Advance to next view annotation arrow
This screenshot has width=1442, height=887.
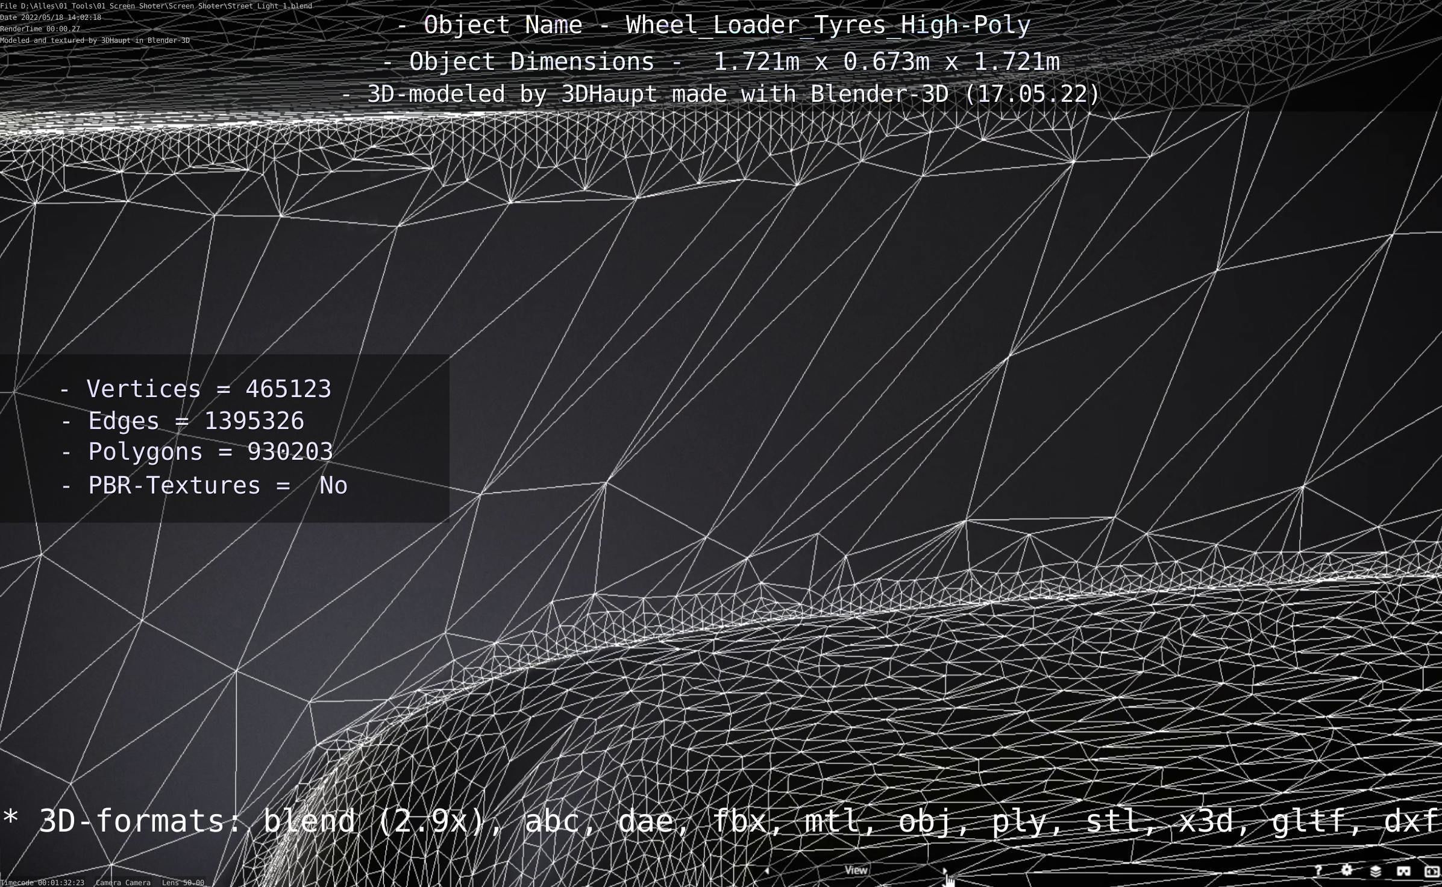944,870
